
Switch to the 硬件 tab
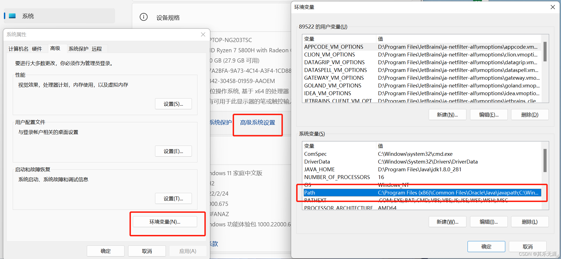(x=37, y=49)
